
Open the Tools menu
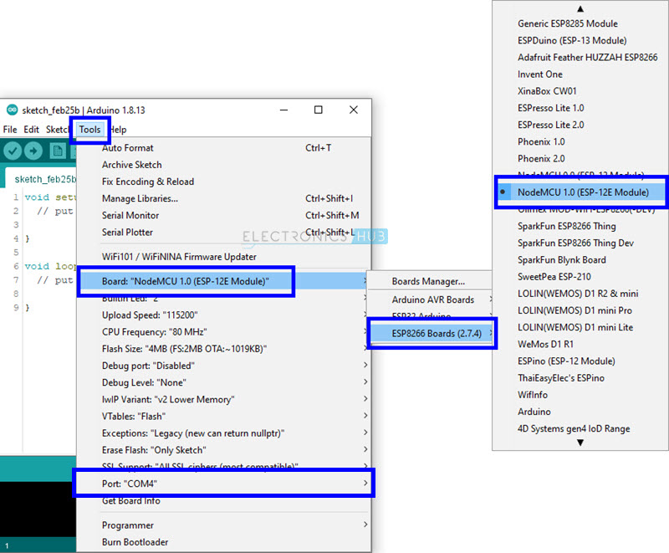coord(89,130)
